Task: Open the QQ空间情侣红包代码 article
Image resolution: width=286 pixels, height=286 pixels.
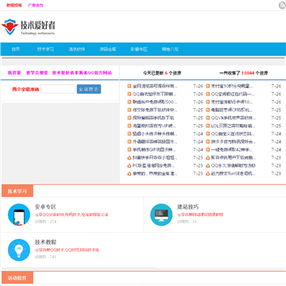Action: (233, 94)
